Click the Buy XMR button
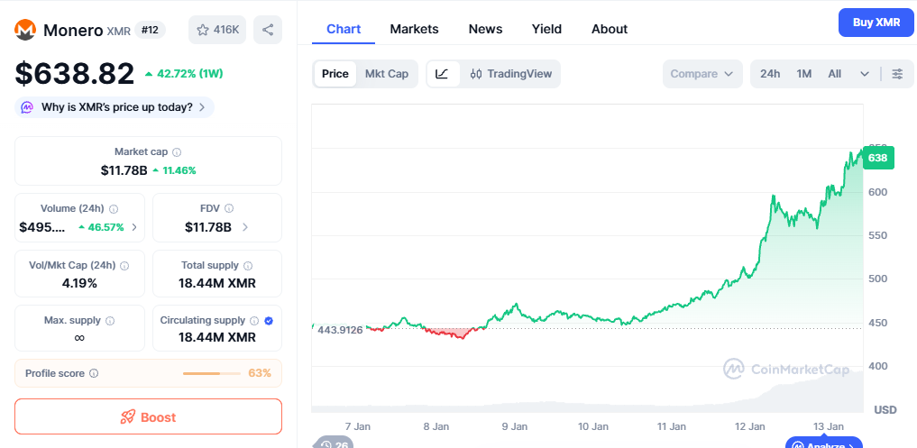Image resolution: width=917 pixels, height=448 pixels. point(876,23)
